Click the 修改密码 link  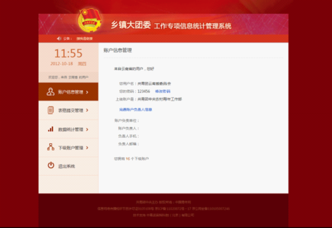[x=163, y=92]
